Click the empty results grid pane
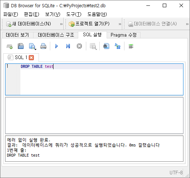 tap(94, 116)
